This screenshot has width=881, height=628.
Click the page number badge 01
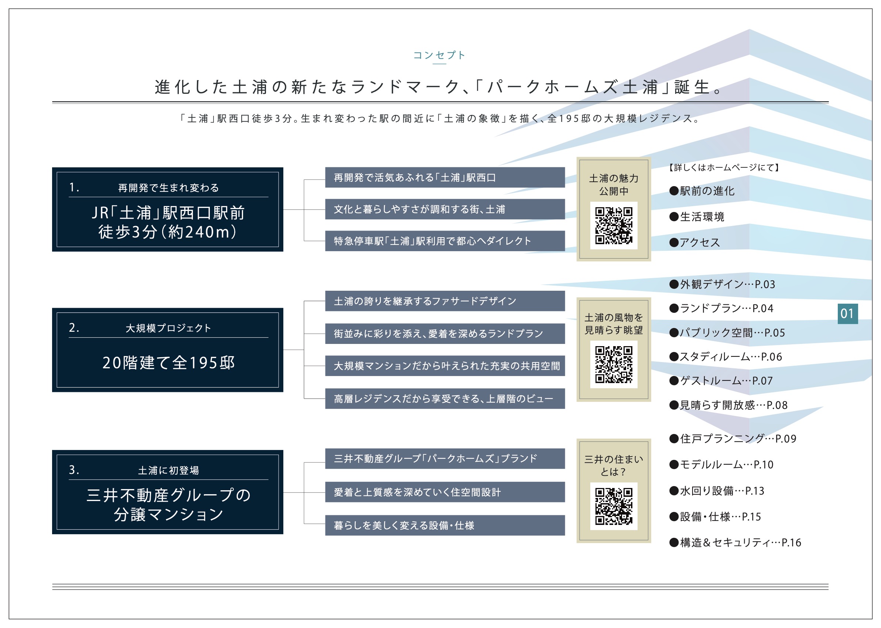(x=847, y=314)
